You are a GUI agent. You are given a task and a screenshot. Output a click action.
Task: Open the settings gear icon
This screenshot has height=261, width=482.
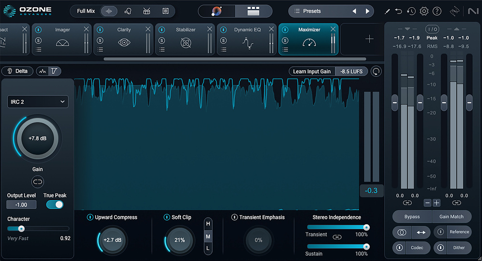click(424, 11)
